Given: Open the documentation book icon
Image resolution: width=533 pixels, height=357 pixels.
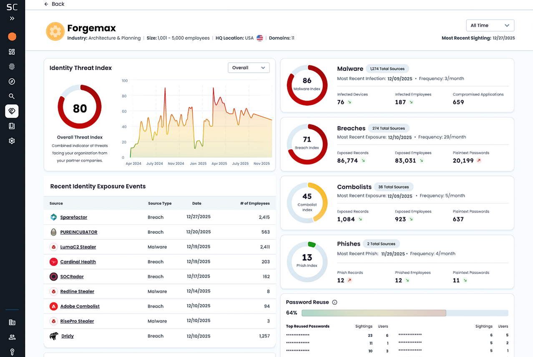Looking at the screenshot, I should tap(12, 126).
